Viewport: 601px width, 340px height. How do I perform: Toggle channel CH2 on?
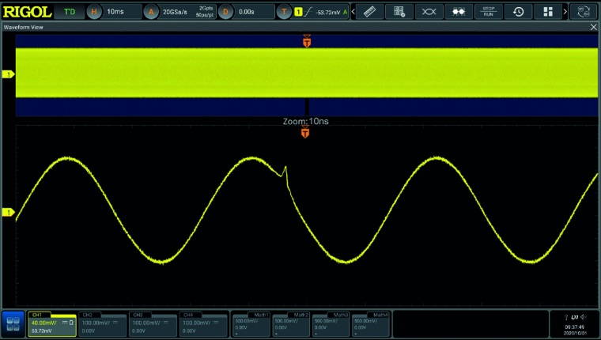tap(103, 323)
